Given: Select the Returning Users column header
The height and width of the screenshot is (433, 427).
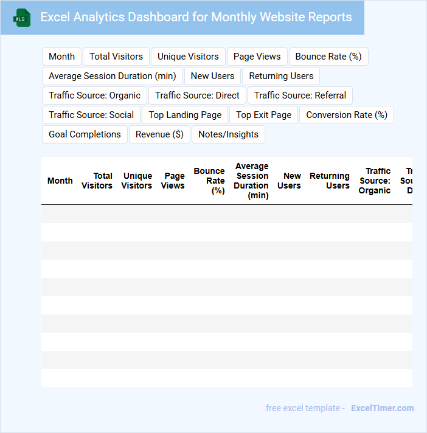Looking at the screenshot, I should (x=330, y=181).
